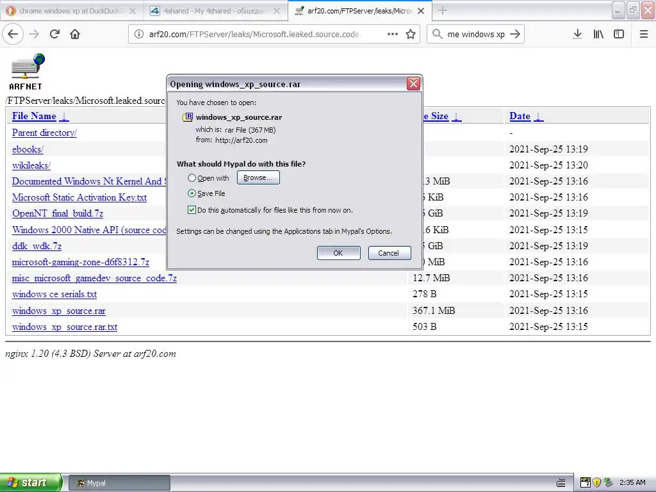Screen dimensions: 656x492
Task: Open windows ce serials.txt
Action: point(54,294)
